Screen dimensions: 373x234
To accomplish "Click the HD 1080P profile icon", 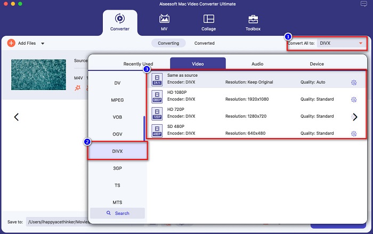I will [x=157, y=96].
